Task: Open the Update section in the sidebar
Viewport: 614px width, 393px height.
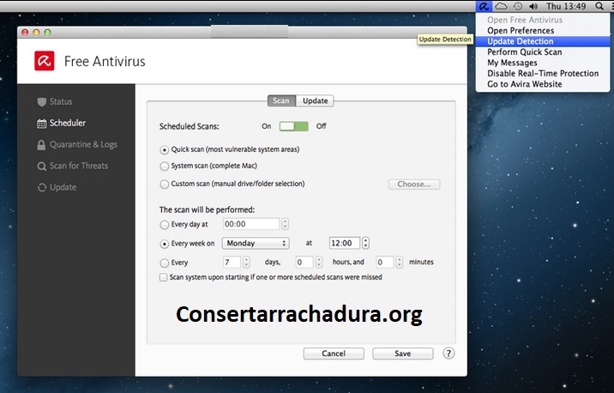Action: coord(57,187)
